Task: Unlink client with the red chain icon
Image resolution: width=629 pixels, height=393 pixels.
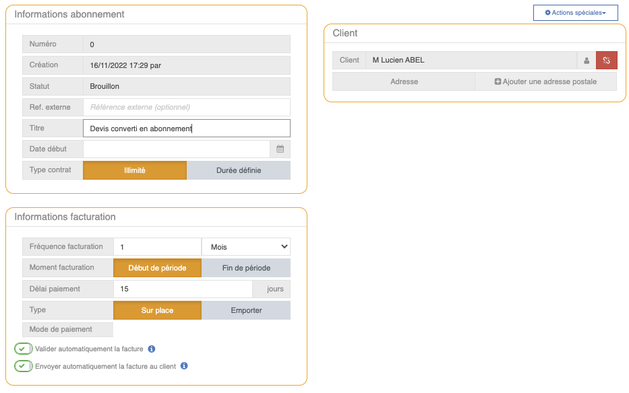Action: pyautogui.click(x=606, y=61)
